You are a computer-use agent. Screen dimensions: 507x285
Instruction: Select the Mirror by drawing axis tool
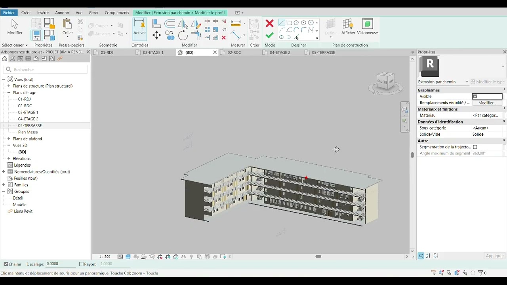point(196,24)
